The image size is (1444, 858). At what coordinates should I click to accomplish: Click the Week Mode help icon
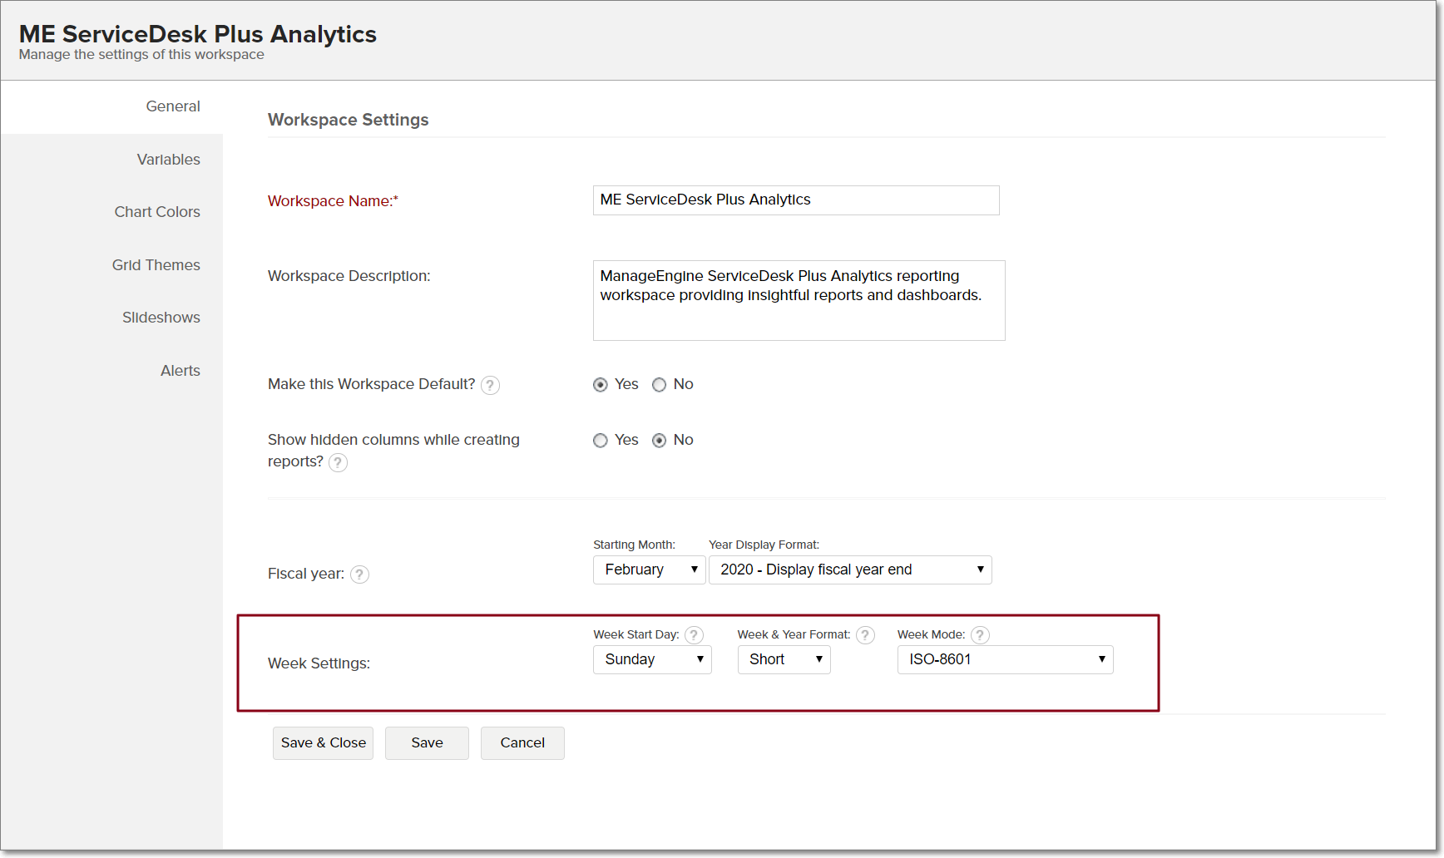pyautogui.click(x=980, y=635)
